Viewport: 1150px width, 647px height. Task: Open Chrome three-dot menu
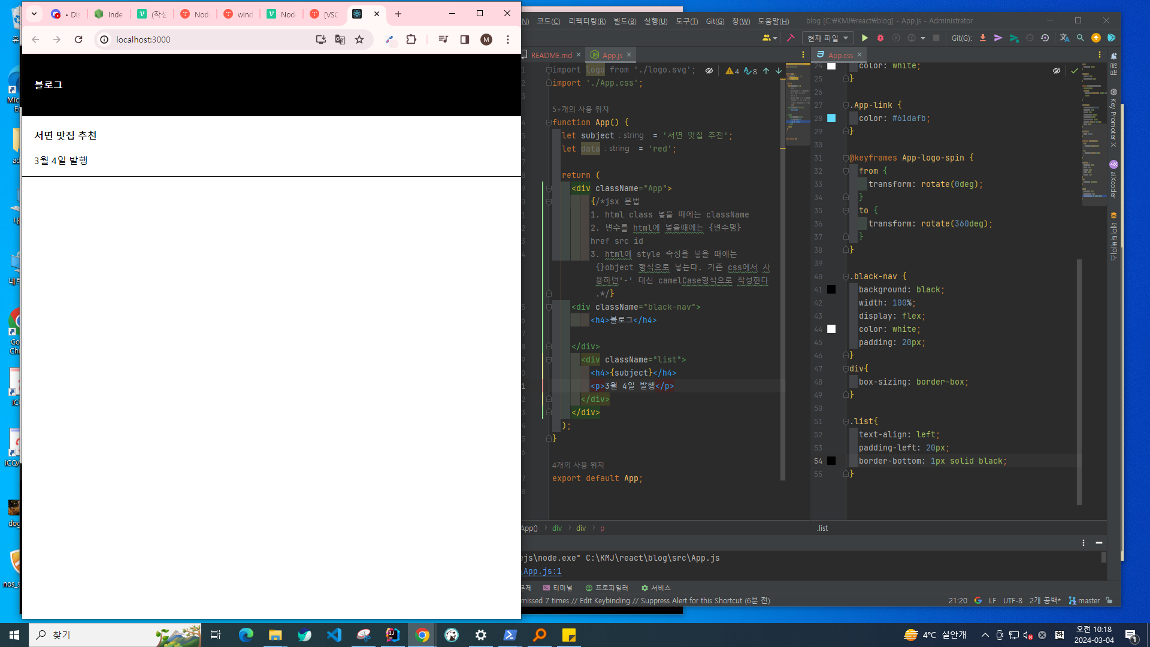(508, 40)
